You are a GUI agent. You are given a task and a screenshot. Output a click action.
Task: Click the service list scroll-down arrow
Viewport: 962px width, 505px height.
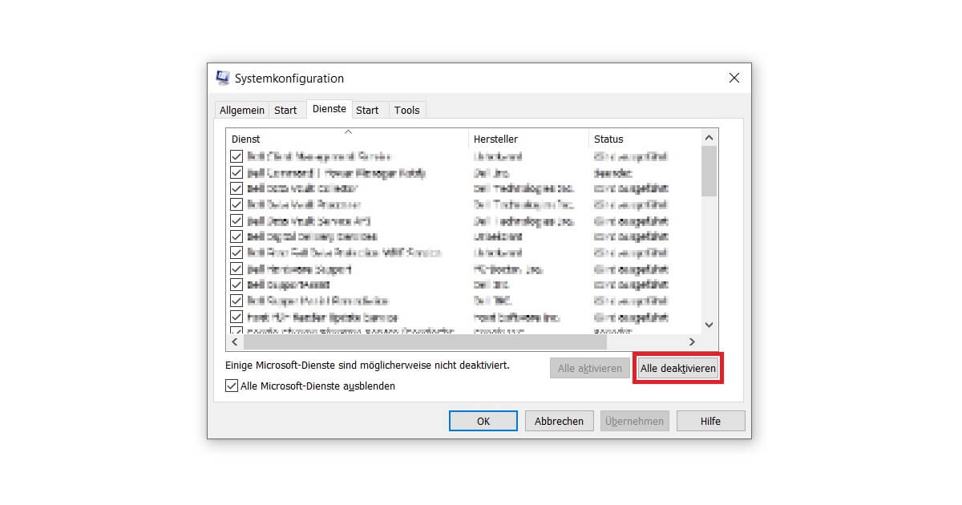[x=709, y=325]
